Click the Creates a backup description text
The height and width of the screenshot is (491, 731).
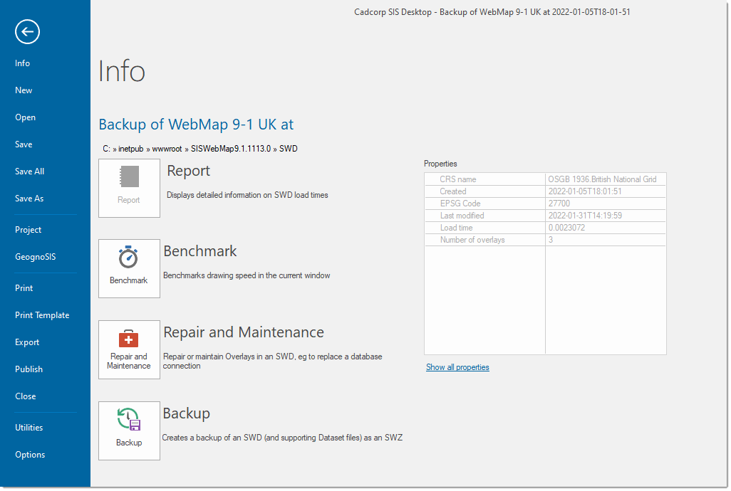tap(282, 438)
